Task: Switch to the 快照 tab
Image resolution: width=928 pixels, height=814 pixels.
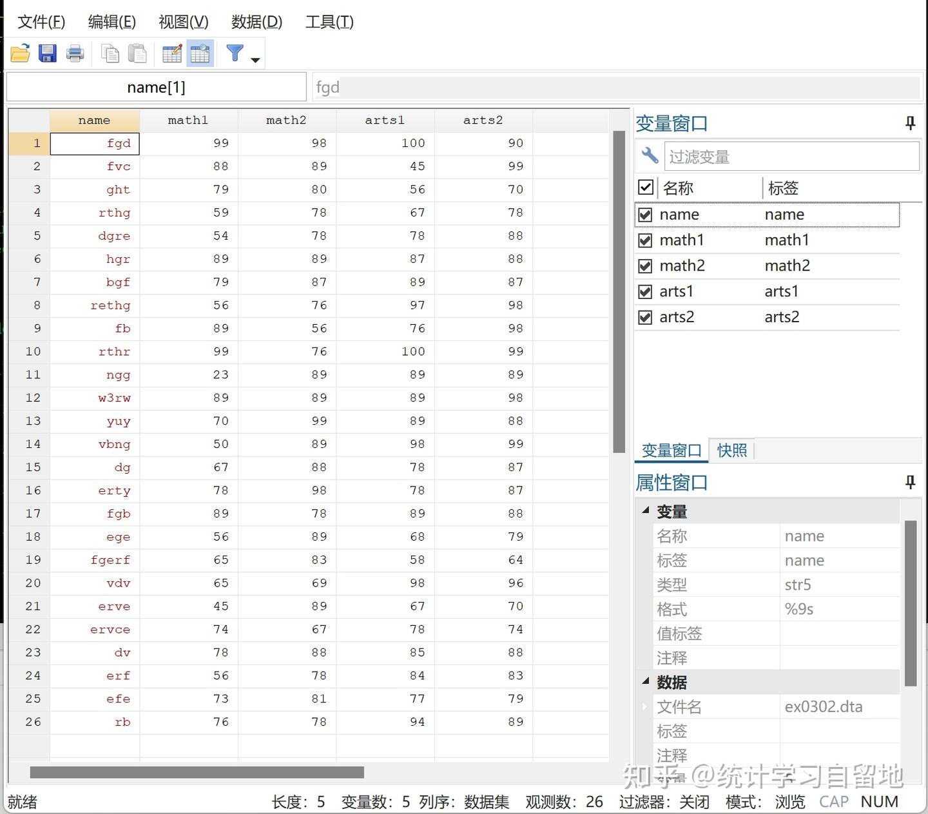Action: (731, 450)
